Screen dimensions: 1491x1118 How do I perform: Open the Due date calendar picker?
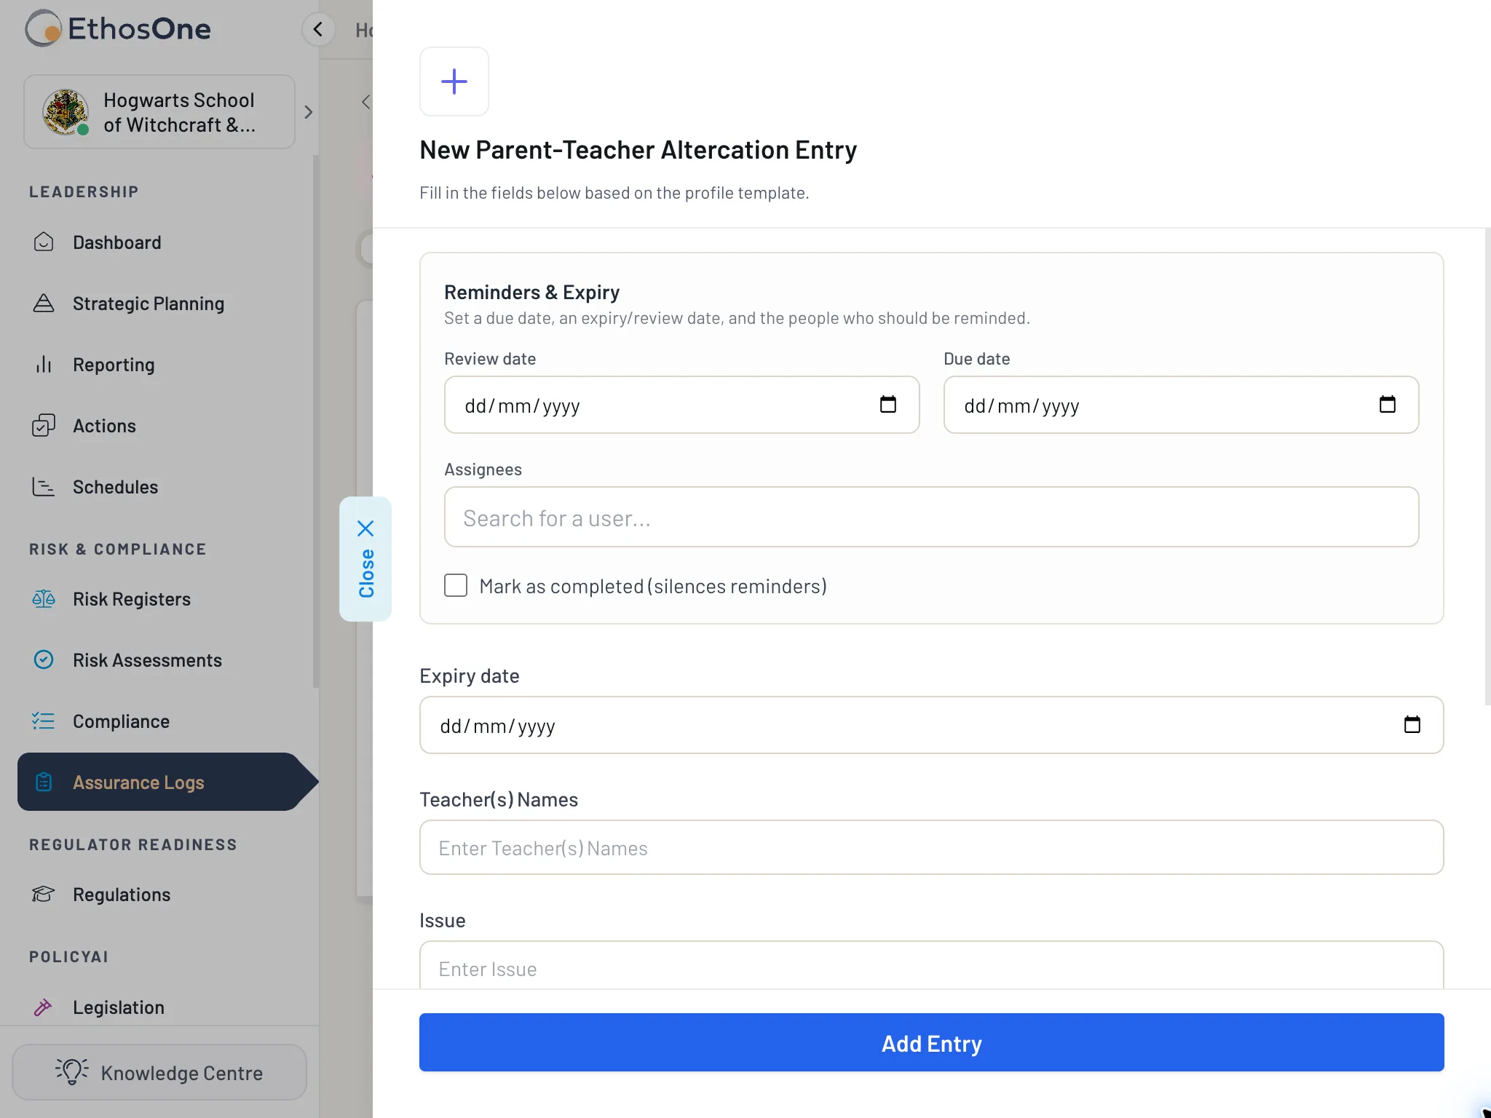coord(1388,405)
